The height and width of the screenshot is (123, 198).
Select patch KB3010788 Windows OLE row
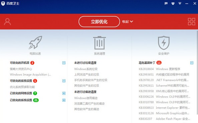(x=164, y=102)
